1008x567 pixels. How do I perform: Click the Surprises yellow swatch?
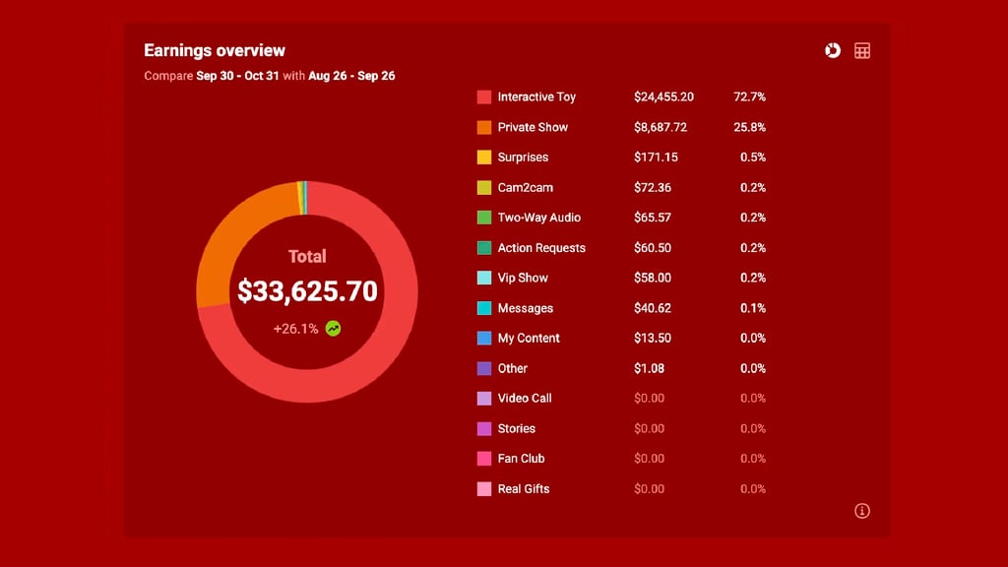click(x=484, y=157)
